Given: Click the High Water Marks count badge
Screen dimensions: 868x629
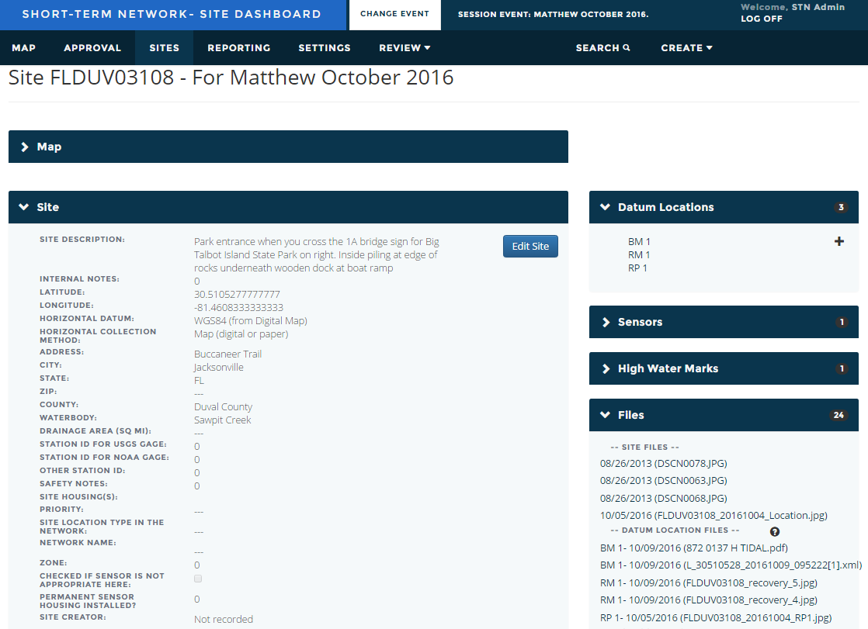Looking at the screenshot, I should (842, 368).
